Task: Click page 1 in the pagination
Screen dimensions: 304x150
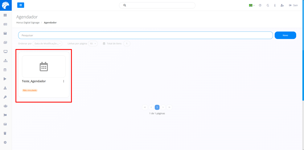Action: click(x=157, y=107)
